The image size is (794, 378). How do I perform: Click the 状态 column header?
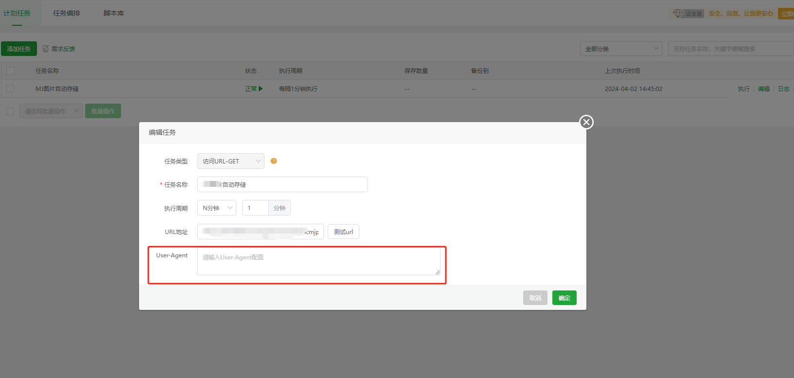coord(251,71)
